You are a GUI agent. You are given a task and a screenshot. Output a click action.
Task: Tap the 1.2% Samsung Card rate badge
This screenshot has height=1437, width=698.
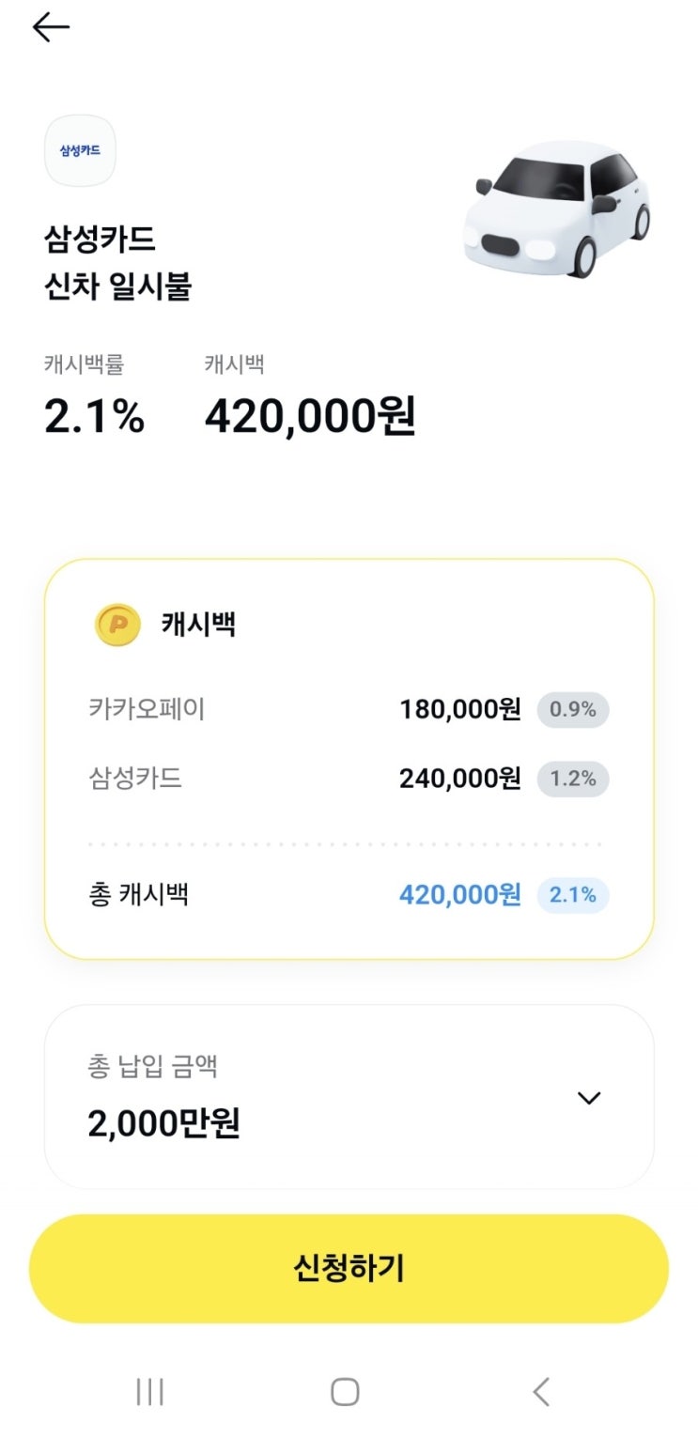pyautogui.click(x=573, y=779)
